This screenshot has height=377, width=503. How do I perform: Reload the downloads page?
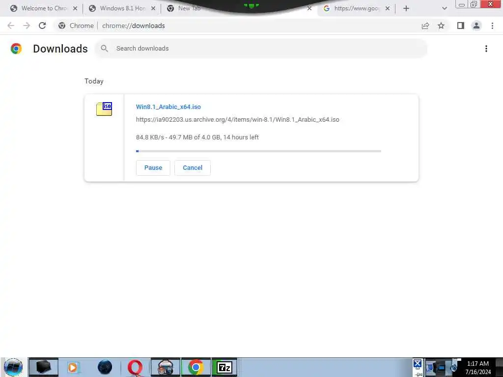[42, 26]
